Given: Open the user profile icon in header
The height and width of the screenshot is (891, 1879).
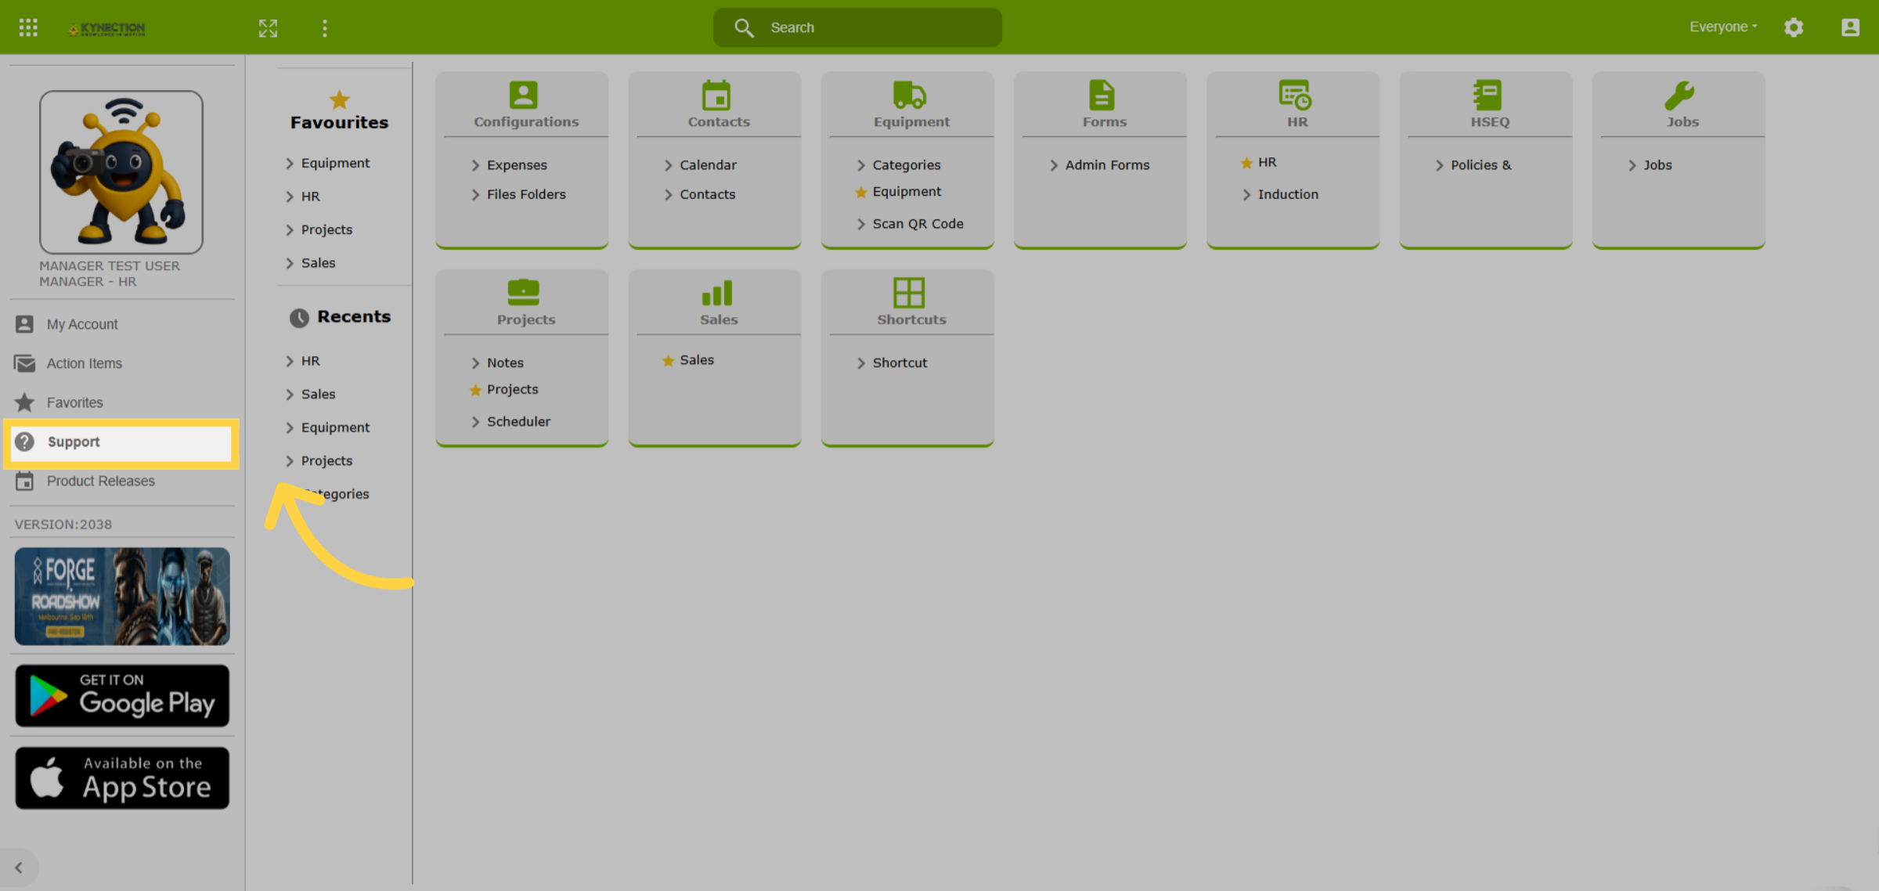Looking at the screenshot, I should coord(1850,27).
